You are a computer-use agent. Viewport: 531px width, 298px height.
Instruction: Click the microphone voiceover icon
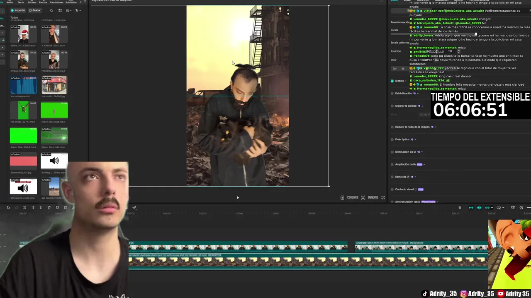coord(460,208)
